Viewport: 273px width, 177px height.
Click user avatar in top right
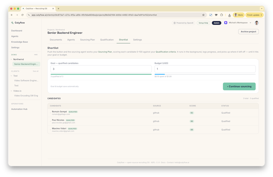[256, 23]
